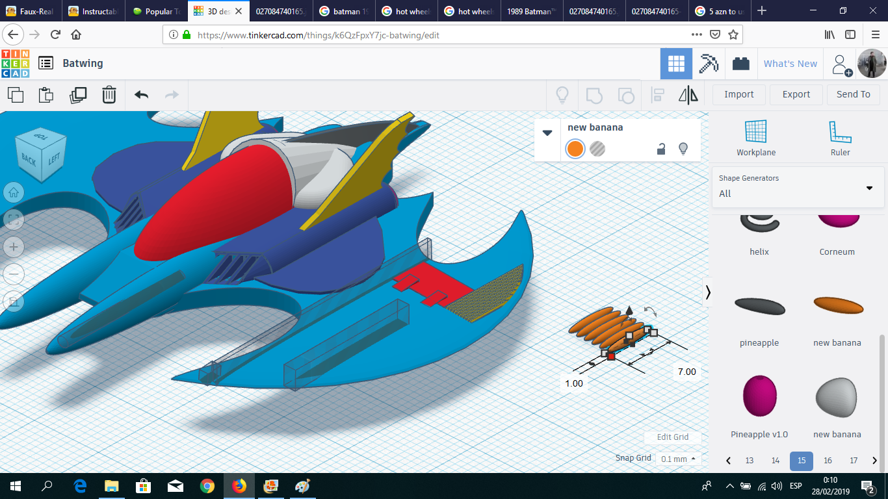
Task: Collapse the new banana inspector panel
Action: (547, 133)
